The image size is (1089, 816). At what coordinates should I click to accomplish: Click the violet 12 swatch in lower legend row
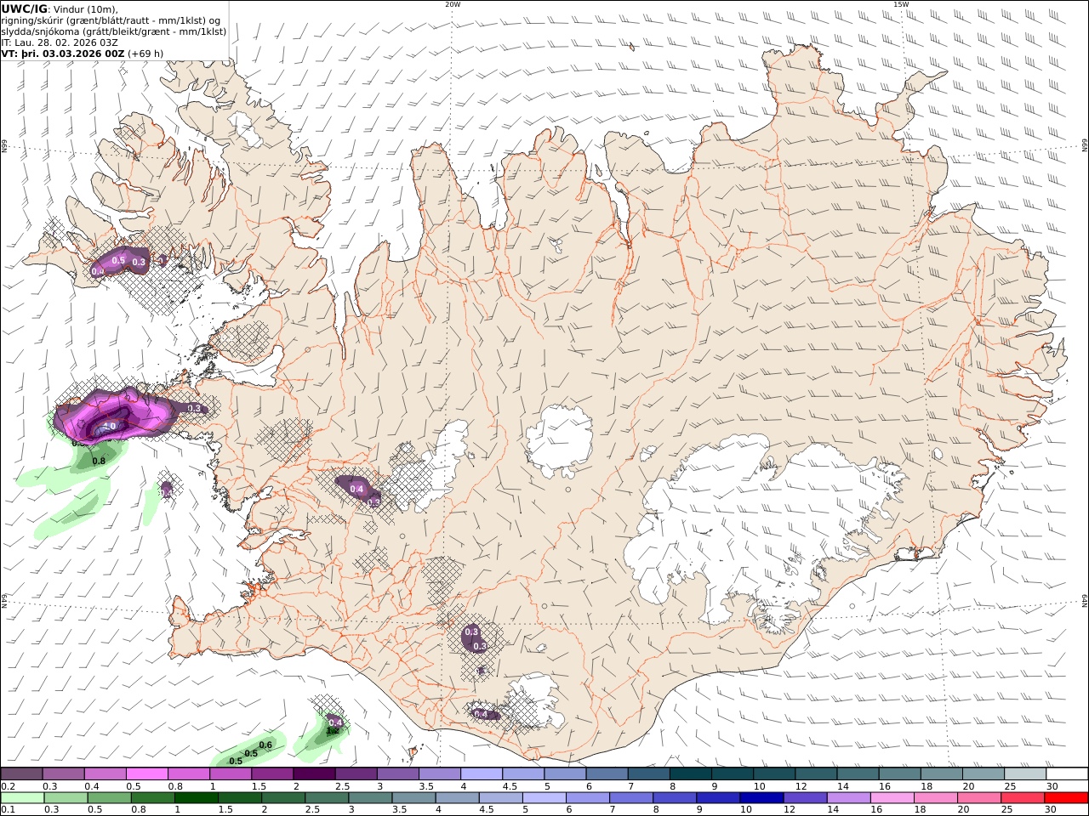click(804, 798)
